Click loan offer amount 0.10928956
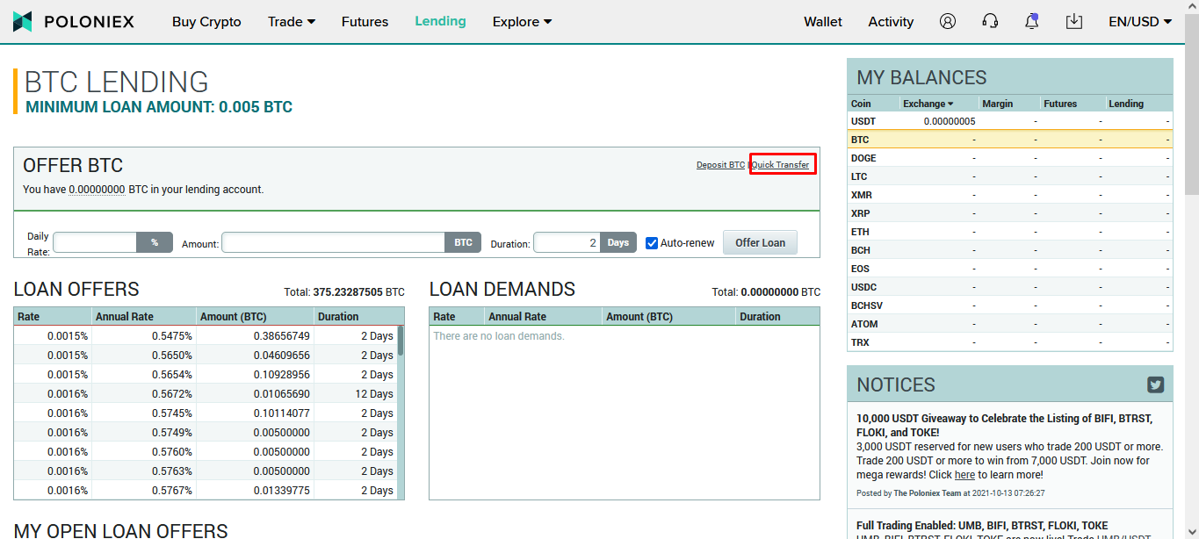This screenshot has width=1199, height=539. pos(282,375)
